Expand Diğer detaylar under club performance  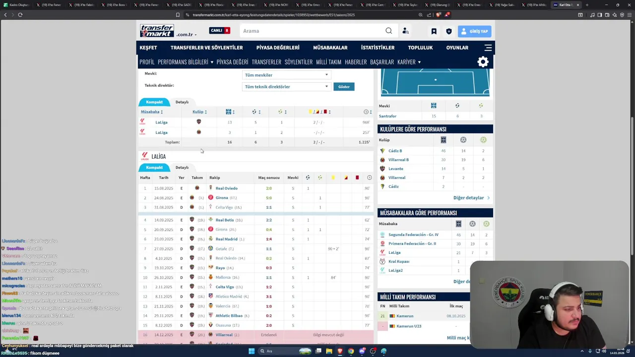pyautogui.click(x=471, y=198)
